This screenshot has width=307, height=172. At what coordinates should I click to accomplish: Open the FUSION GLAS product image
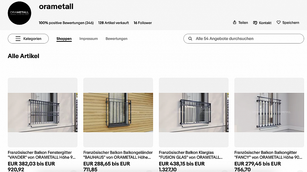point(194,112)
